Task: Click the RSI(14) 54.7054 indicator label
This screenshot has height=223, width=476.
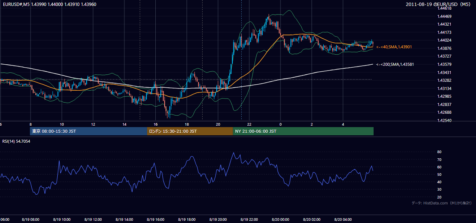Action: coord(16,141)
